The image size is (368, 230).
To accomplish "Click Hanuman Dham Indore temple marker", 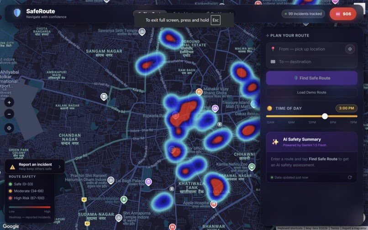I will [x=111, y=180].
